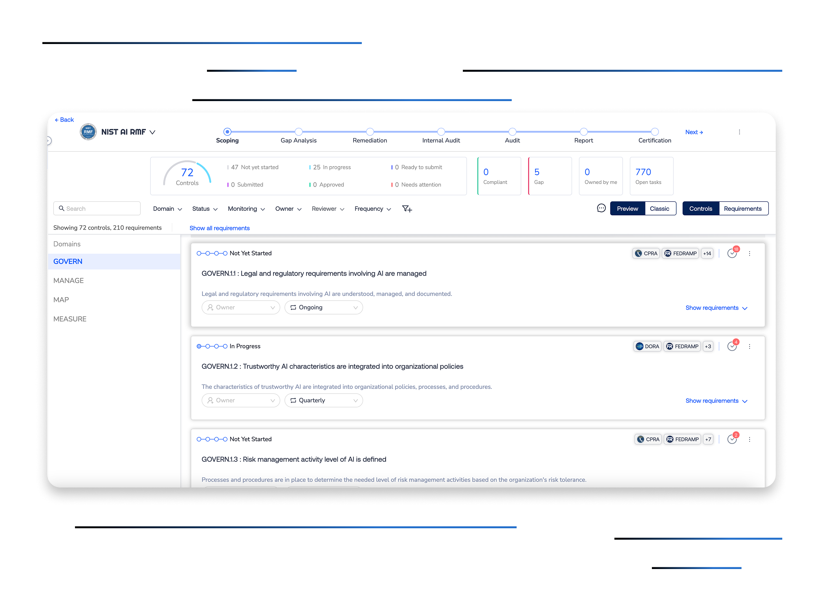Open GOVERN.1.2 tasks checkmark with 4 badge
Viewport: 823px width, 600px height.
732,346
